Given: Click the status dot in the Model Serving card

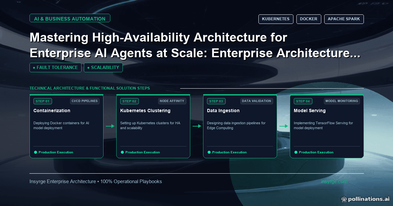Looking at the screenshot, I should click(296, 152).
